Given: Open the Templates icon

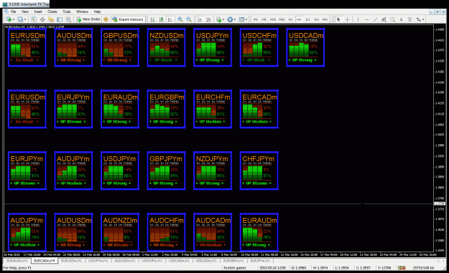Looking at the screenshot, I should (241, 19).
